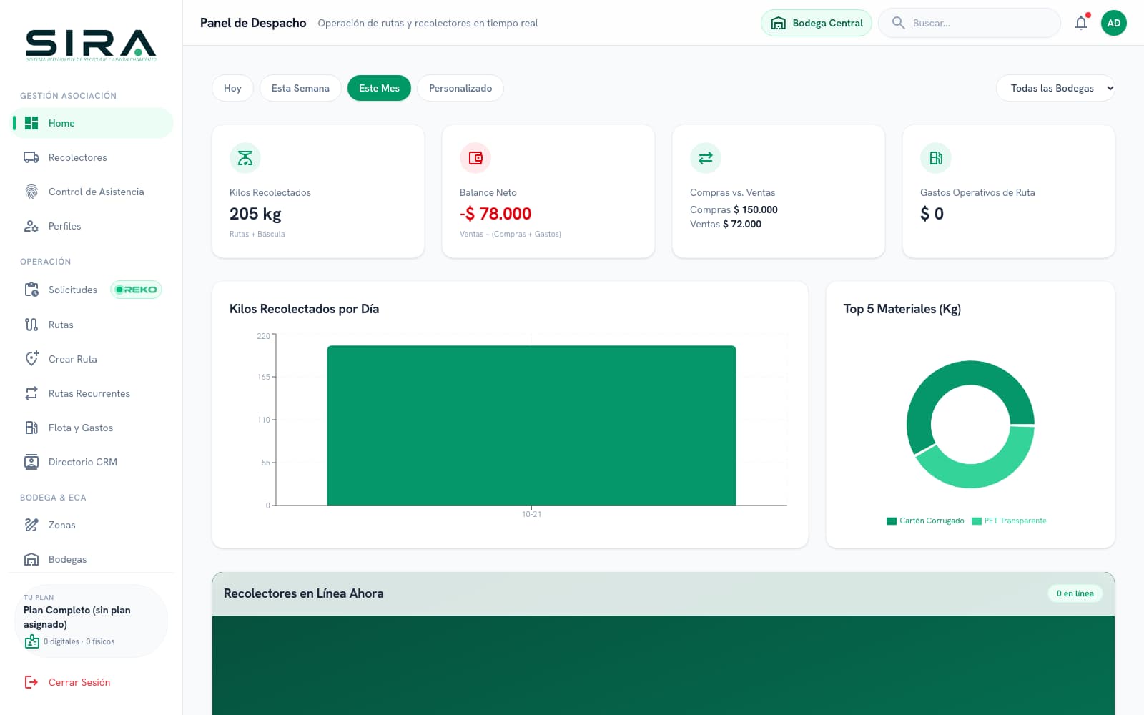Expand the Todas las Bodegas dropdown
The width and height of the screenshot is (1144, 715).
pos(1055,88)
